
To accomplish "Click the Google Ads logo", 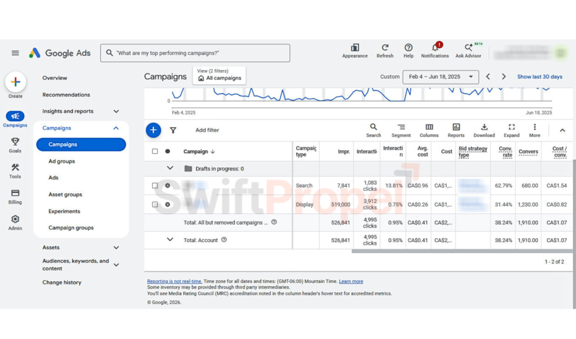I will tap(60, 53).
